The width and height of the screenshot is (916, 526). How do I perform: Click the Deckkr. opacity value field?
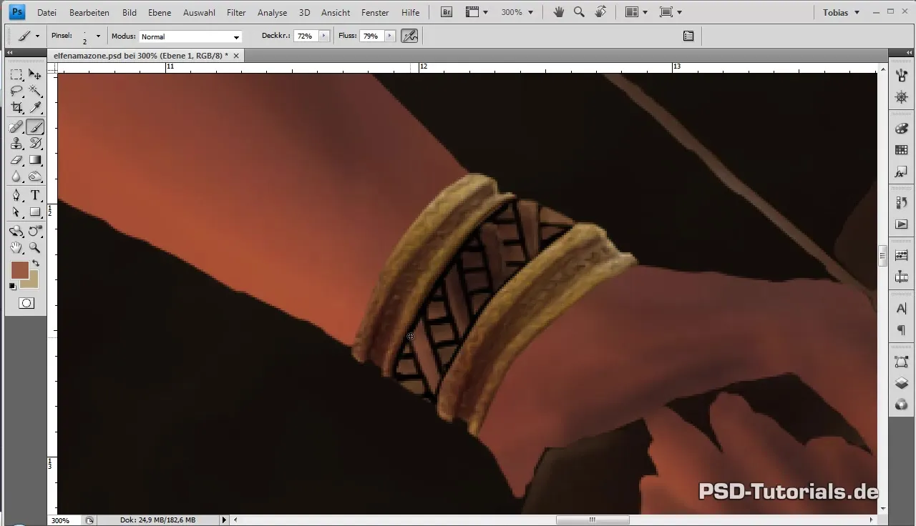[x=305, y=36]
